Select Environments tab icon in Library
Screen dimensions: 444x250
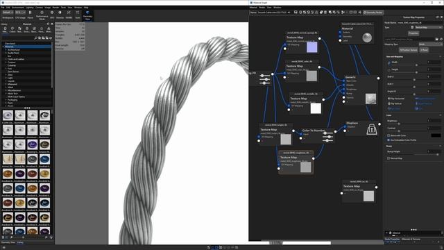point(26,29)
